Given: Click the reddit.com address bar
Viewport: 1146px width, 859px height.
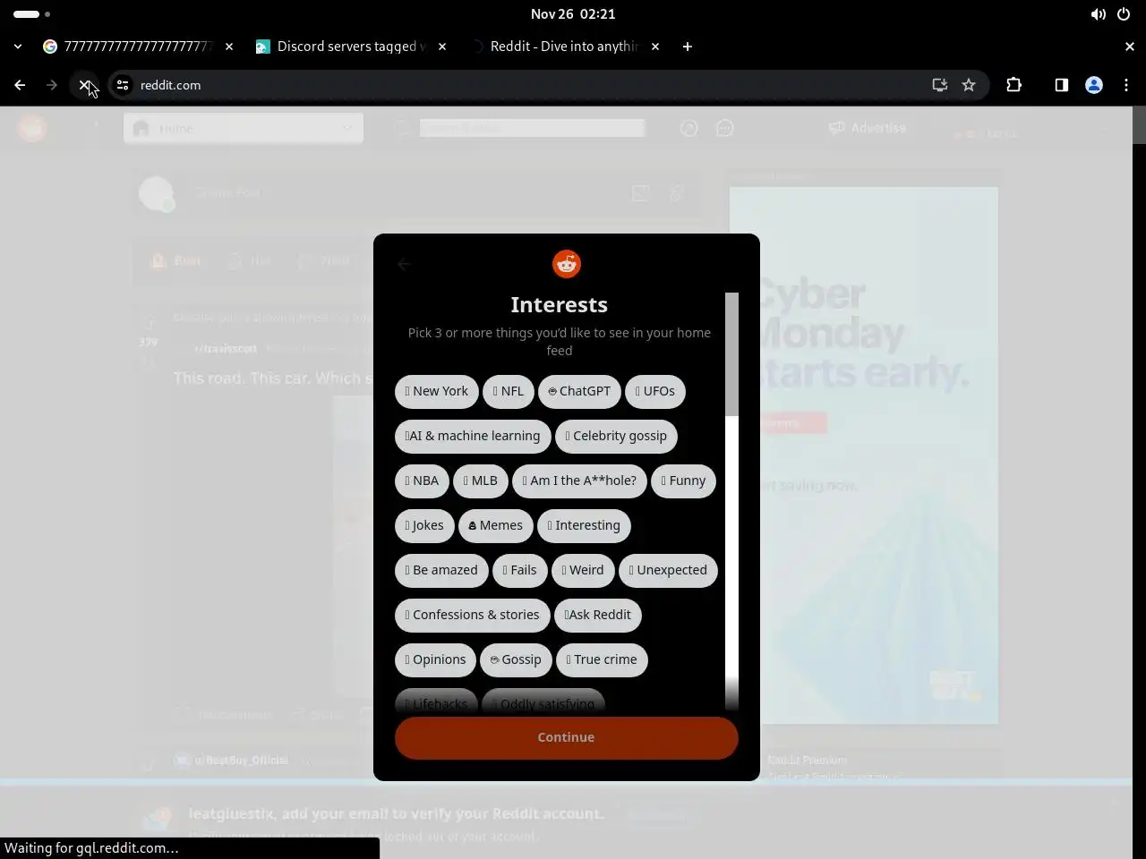Looking at the screenshot, I should 528,85.
